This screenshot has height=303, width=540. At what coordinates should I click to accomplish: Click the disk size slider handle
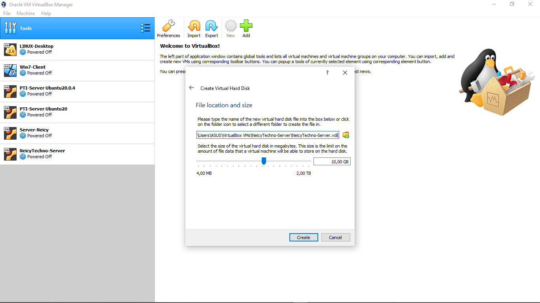[x=264, y=161]
